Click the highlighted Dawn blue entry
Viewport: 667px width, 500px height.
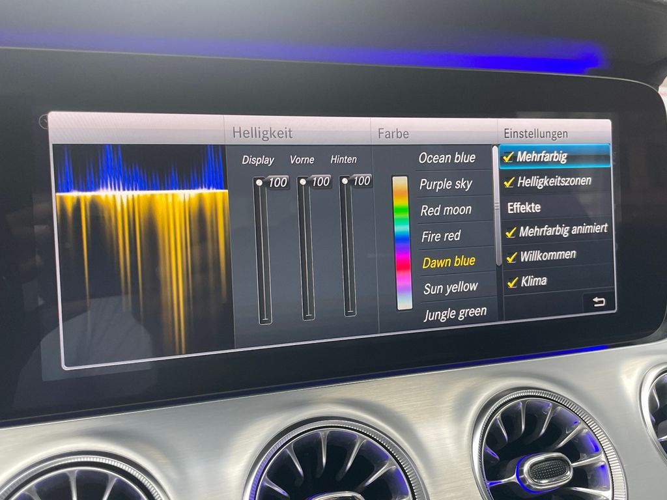(x=449, y=262)
